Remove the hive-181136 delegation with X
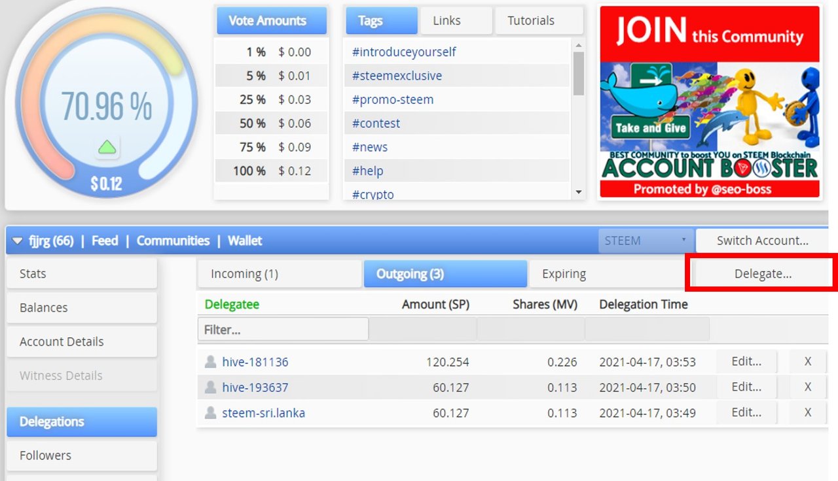This screenshot has width=838, height=481. [808, 361]
